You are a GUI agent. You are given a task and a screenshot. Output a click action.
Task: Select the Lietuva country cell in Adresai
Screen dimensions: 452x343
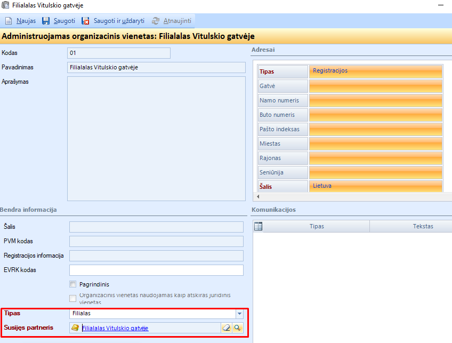[x=376, y=186]
